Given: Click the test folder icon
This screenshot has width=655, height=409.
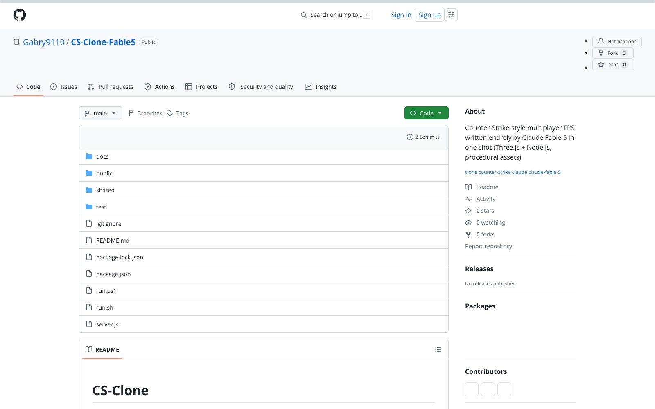Looking at the screenshot, I should [89, 207].
